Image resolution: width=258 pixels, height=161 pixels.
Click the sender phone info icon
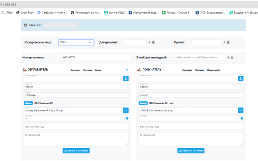127,118
